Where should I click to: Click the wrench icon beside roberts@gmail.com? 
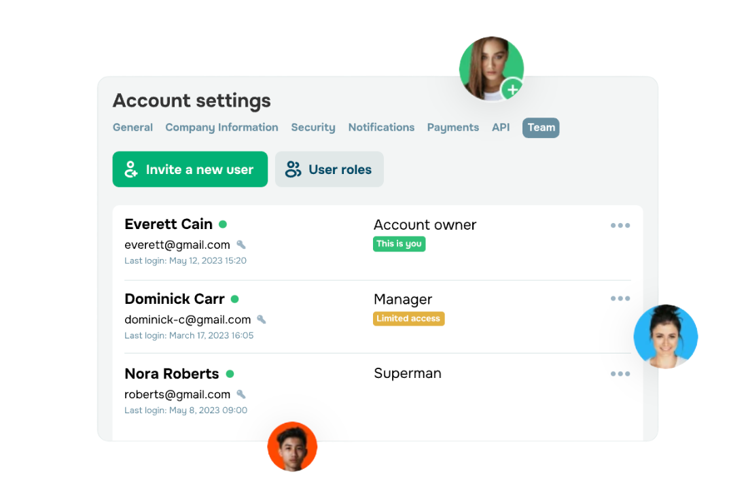[241, 394]
